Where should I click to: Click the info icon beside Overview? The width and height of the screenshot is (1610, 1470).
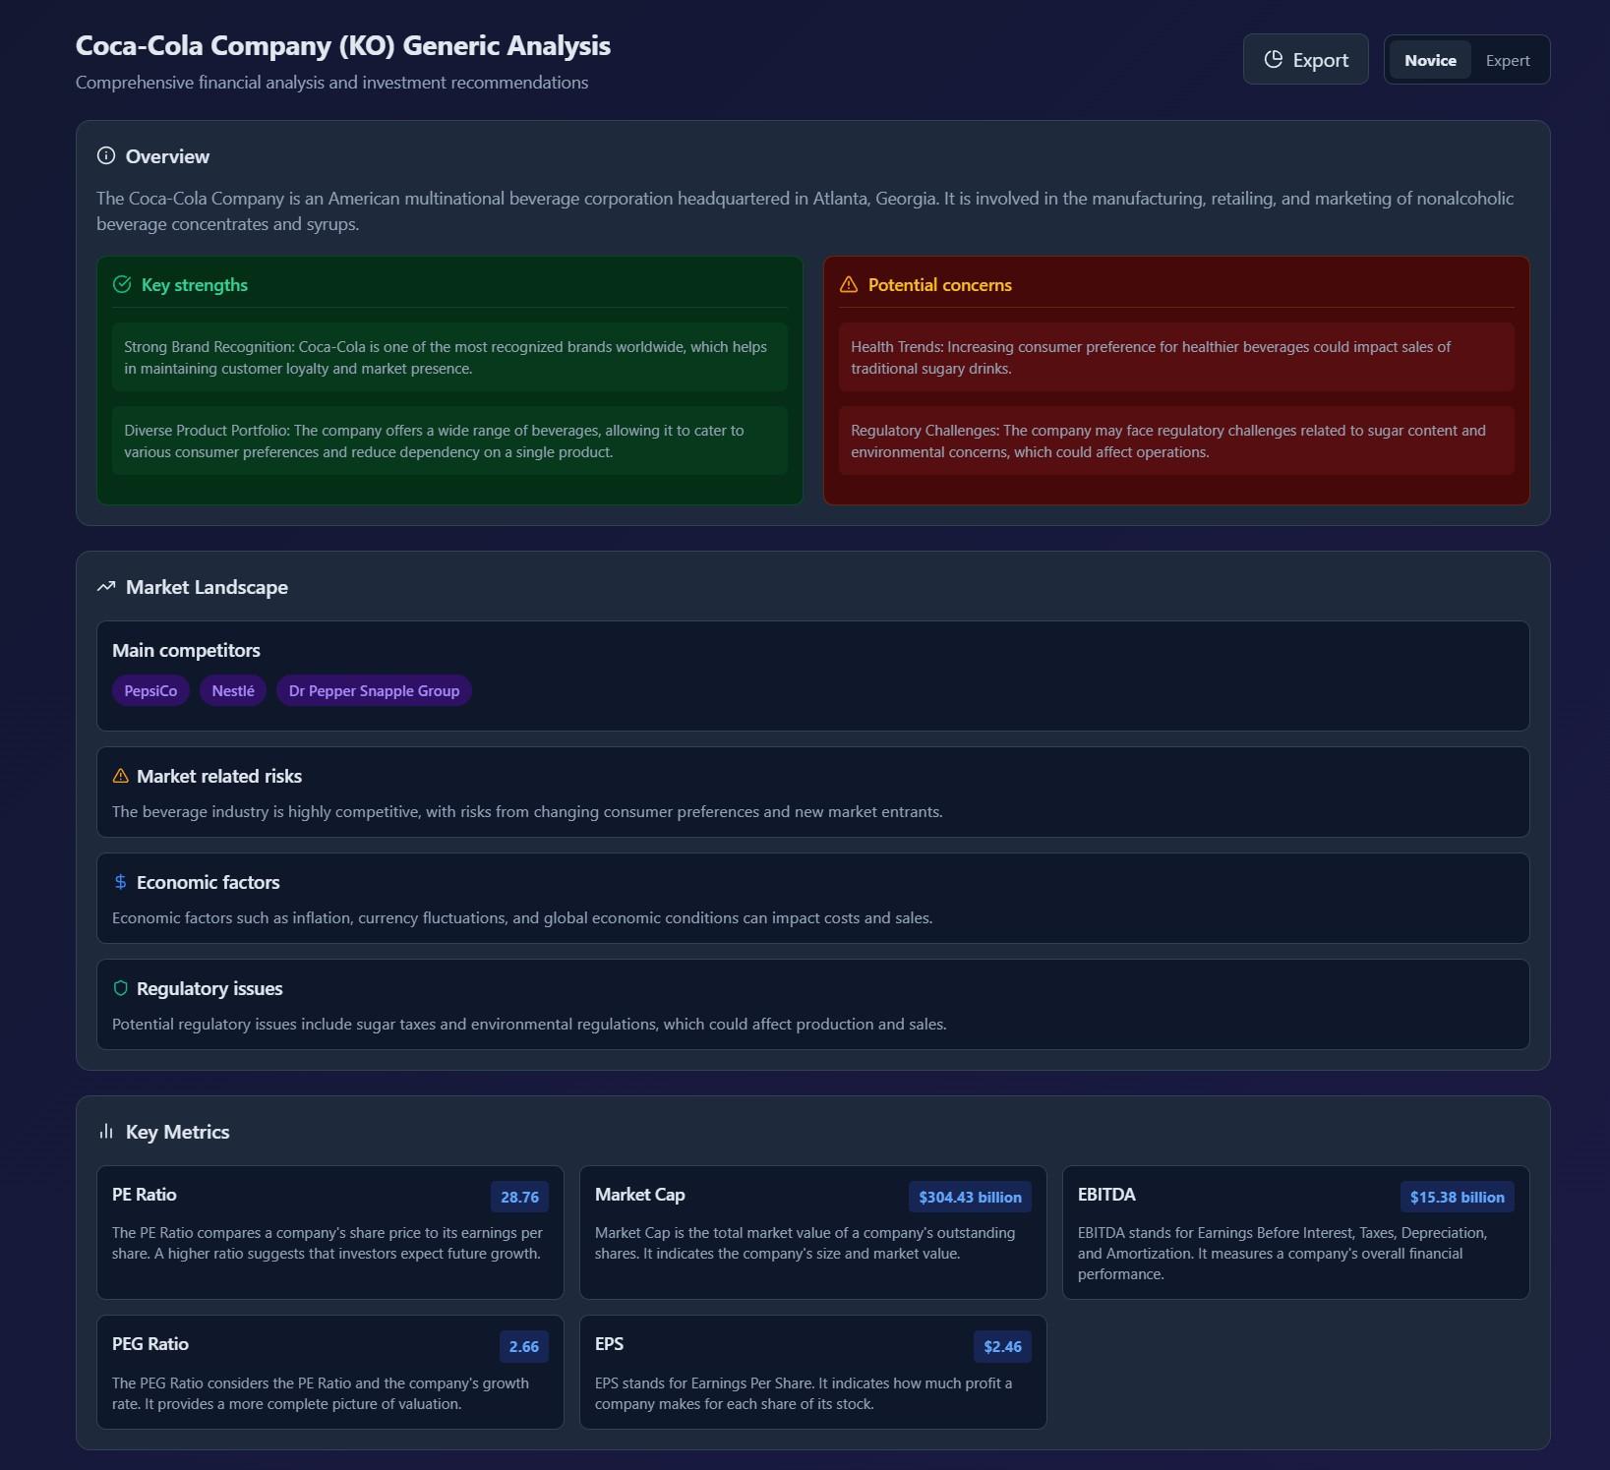[106, 155]
